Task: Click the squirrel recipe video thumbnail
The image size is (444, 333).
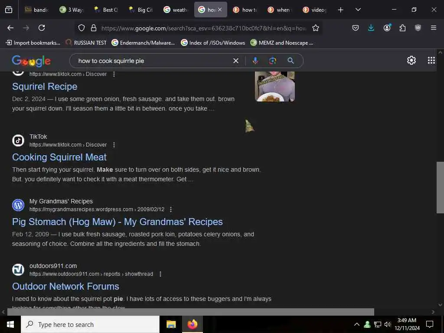Action: point(274,86)
